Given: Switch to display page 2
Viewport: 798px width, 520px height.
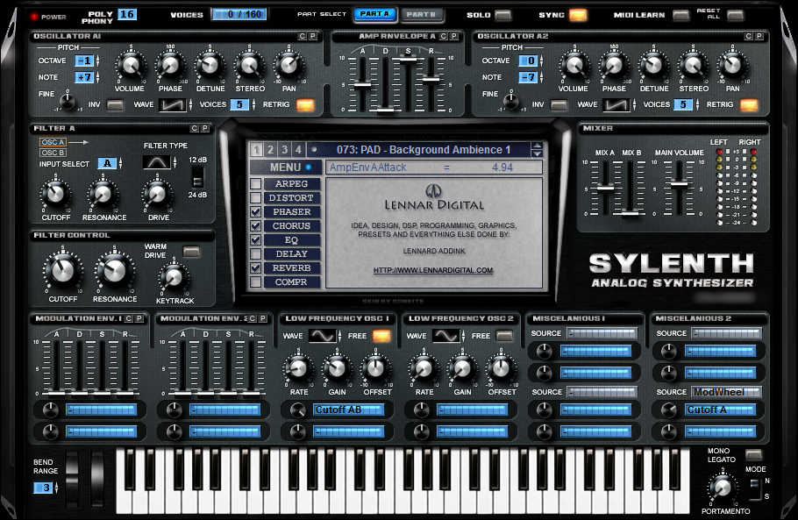Looking at the screenshot, I should pos(270,150).
